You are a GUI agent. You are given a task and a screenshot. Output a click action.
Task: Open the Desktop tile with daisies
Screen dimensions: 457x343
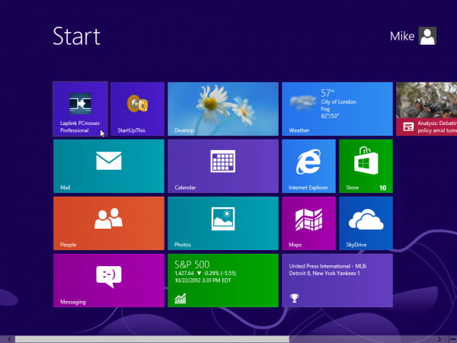point(223,109)
